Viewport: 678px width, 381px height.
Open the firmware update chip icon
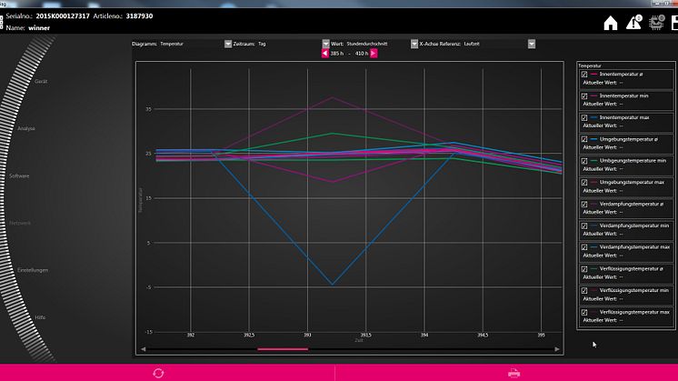pyautogui.click(x=656, y=22)
